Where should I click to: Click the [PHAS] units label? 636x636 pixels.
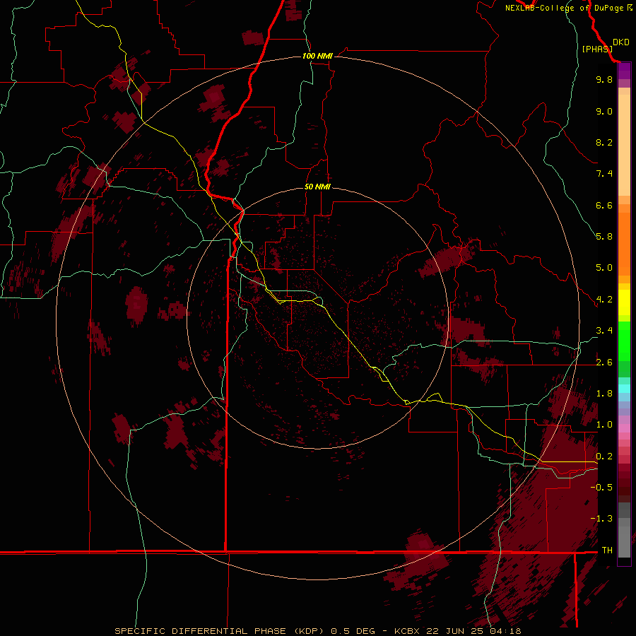pyautogui.click(x=597, y=49)
